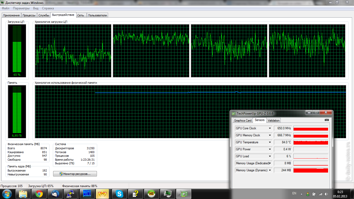Image resolution: width=354 pixels, height=199 pixels.
Task: Open Thunderbird mail from the taskbar
Action: [55, 194]
